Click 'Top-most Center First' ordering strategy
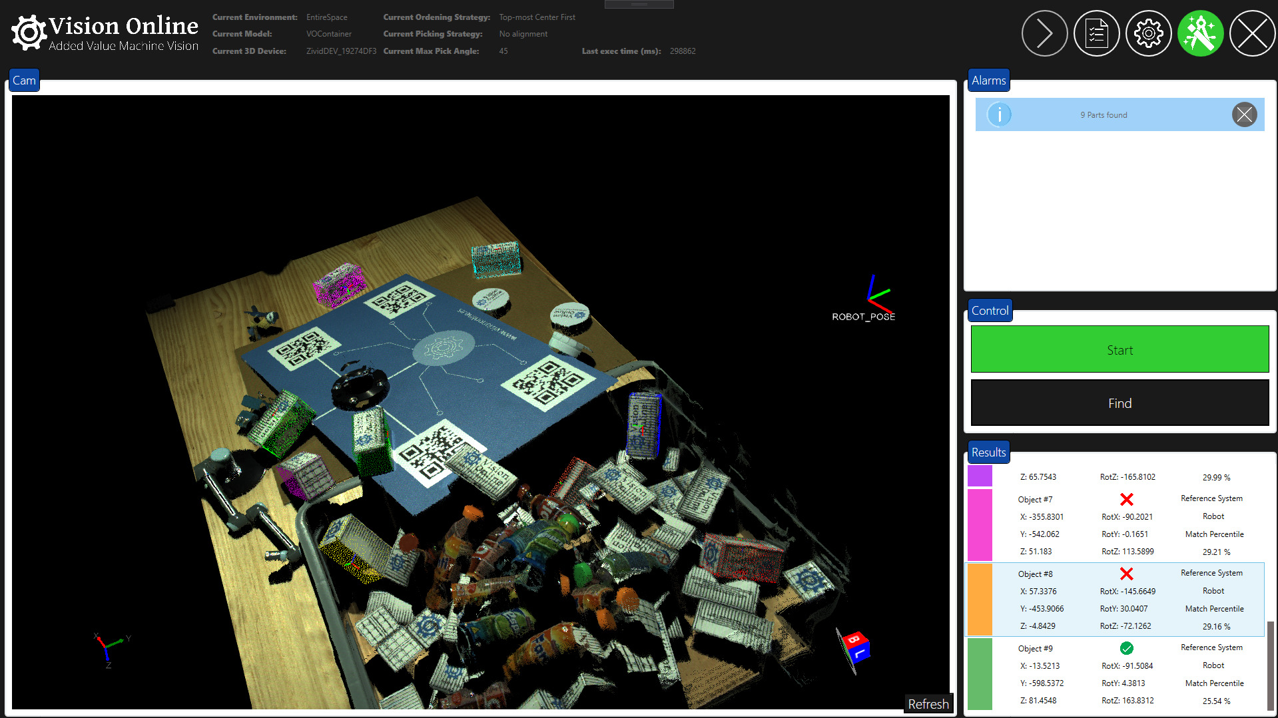The image size is (1278, 718). (537, 17)
